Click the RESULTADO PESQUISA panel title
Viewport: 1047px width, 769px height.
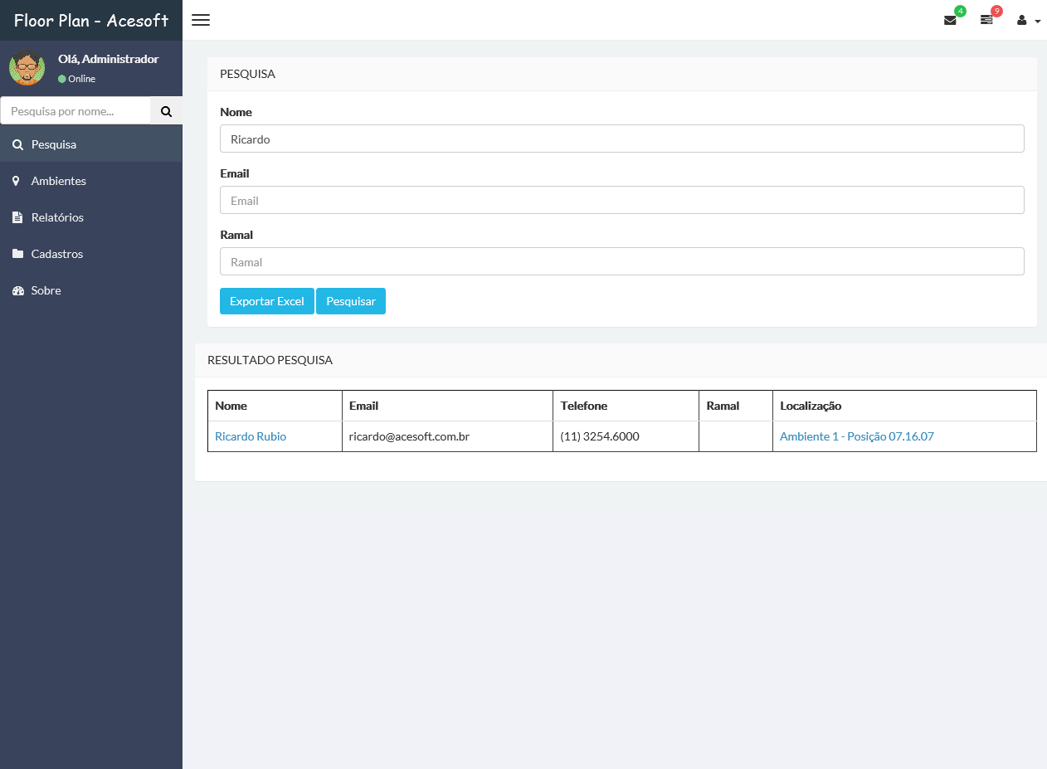[x=270, y=360]
